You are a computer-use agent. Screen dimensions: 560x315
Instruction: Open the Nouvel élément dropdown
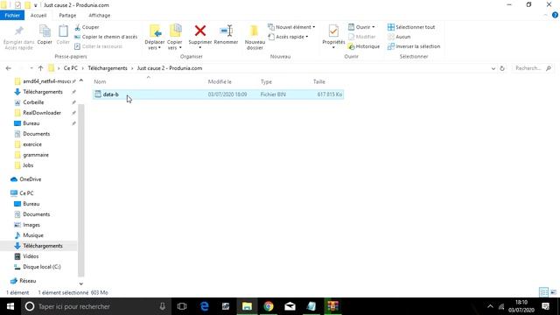point(291,27)
